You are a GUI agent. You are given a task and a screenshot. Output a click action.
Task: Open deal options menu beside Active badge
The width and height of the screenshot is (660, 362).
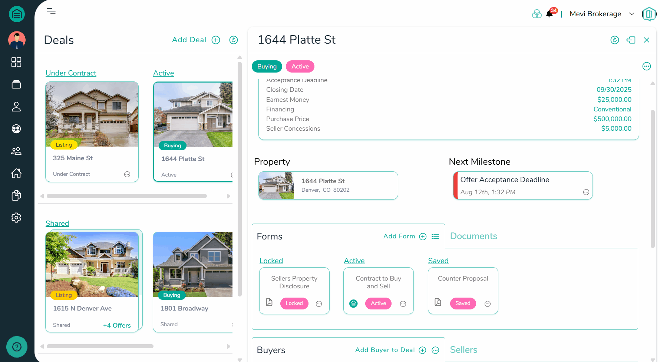tap(647, 66)
